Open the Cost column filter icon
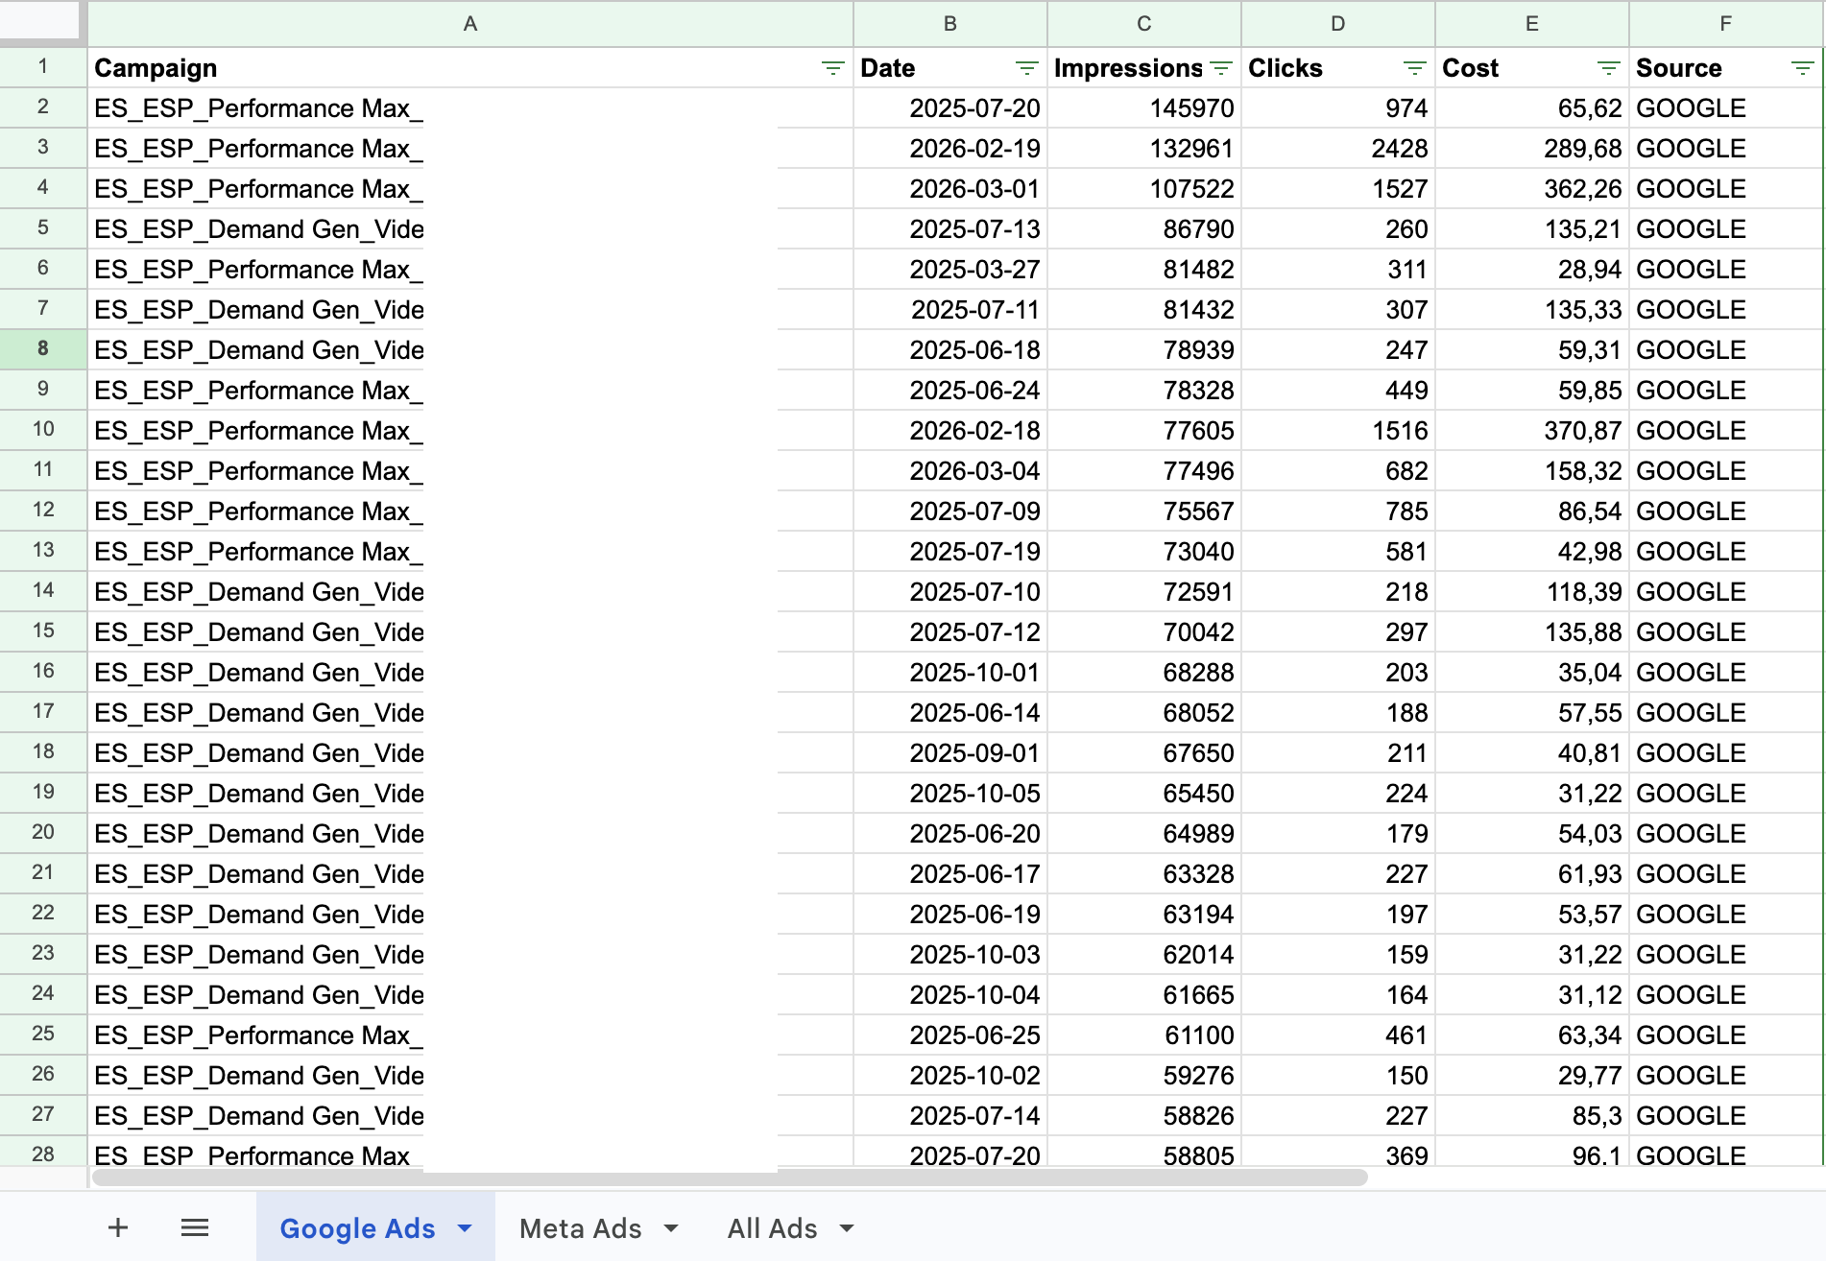This screenshot has width=1826, height=1261. pos(1609,68)
